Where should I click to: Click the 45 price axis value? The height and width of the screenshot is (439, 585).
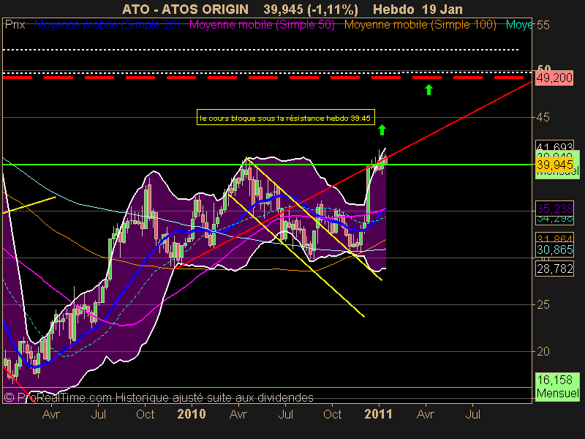click(543, 118)
